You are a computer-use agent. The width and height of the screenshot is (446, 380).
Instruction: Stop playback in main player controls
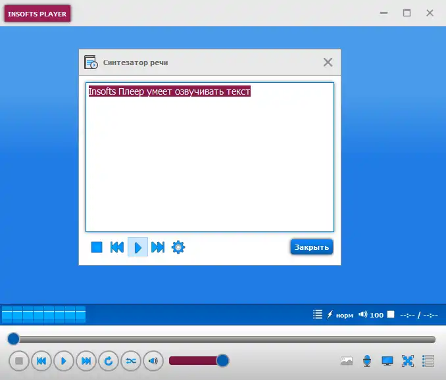click(x=19, y=361)
